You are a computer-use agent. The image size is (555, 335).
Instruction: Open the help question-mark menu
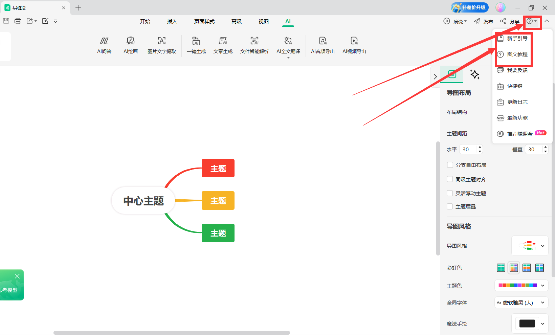pyautogui.click(x=532, y=21)
